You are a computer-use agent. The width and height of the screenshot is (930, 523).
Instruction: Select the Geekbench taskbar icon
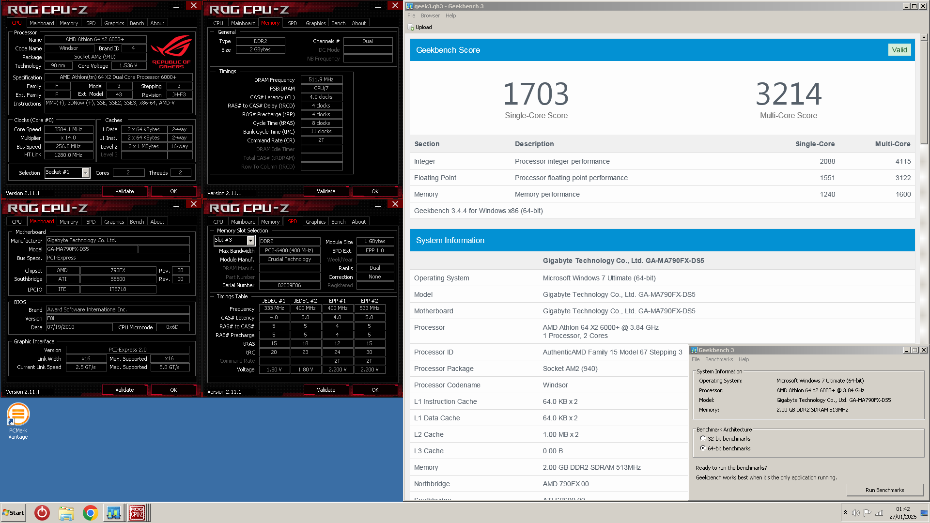(x=114, y=513)
